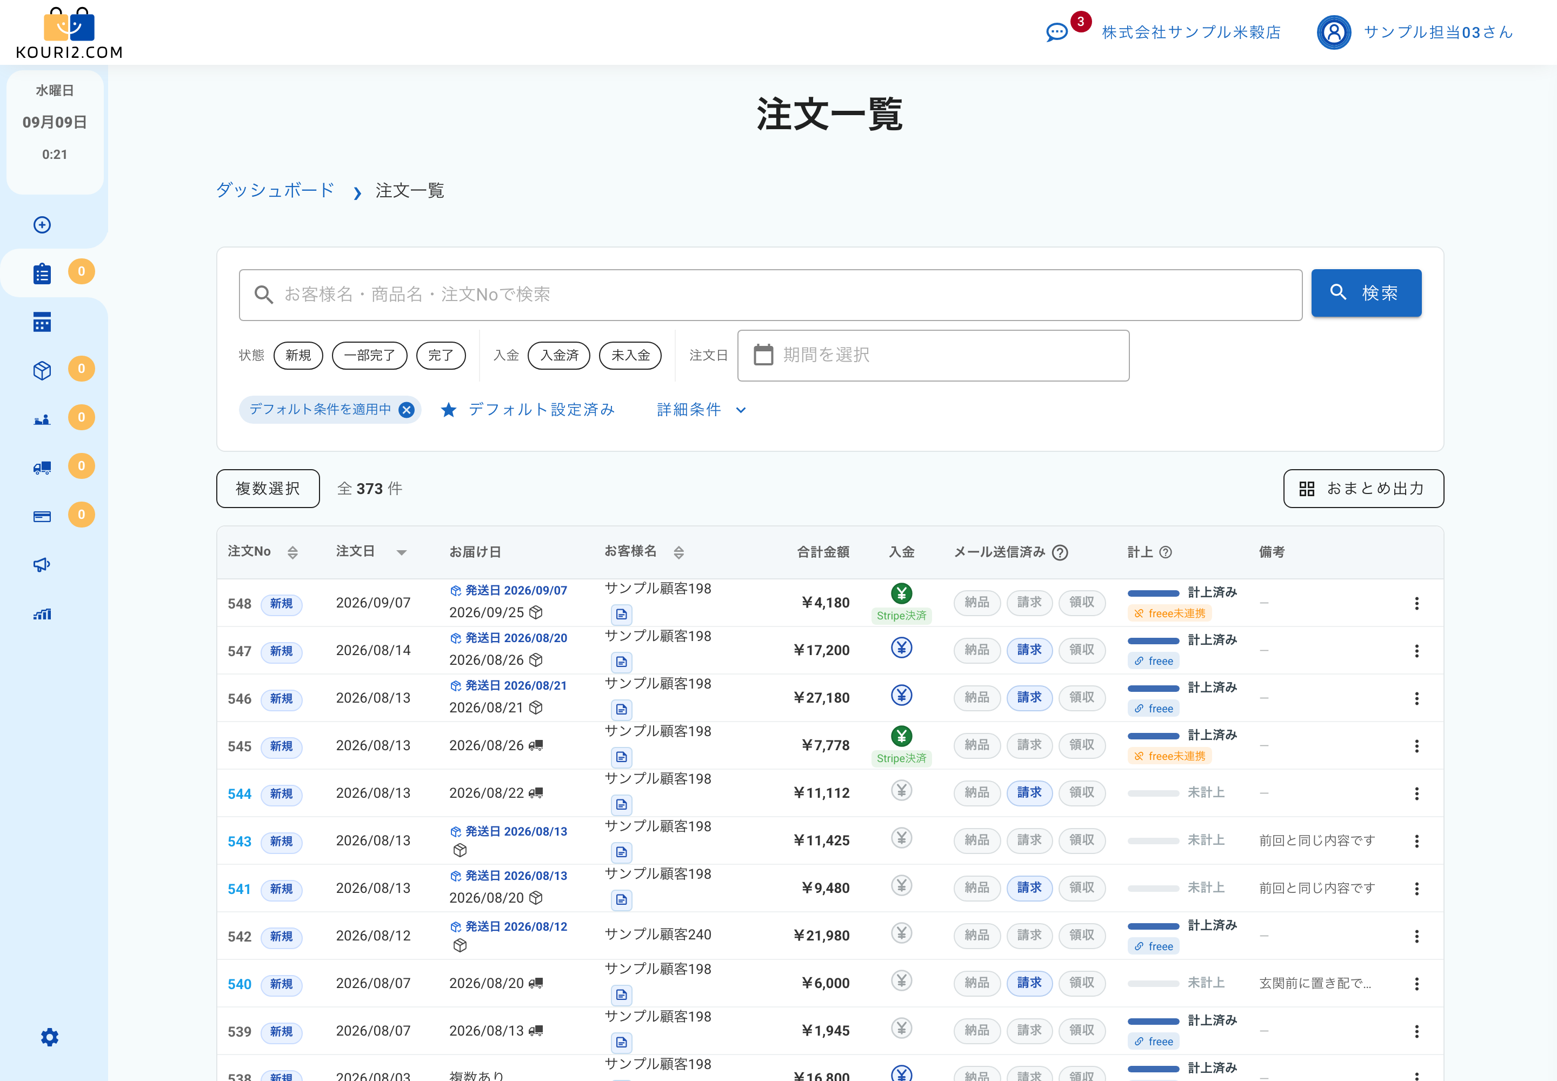Click the plus circle icon in sidebar
The width and height of the screenshot is (1557, 1081).
42,225
